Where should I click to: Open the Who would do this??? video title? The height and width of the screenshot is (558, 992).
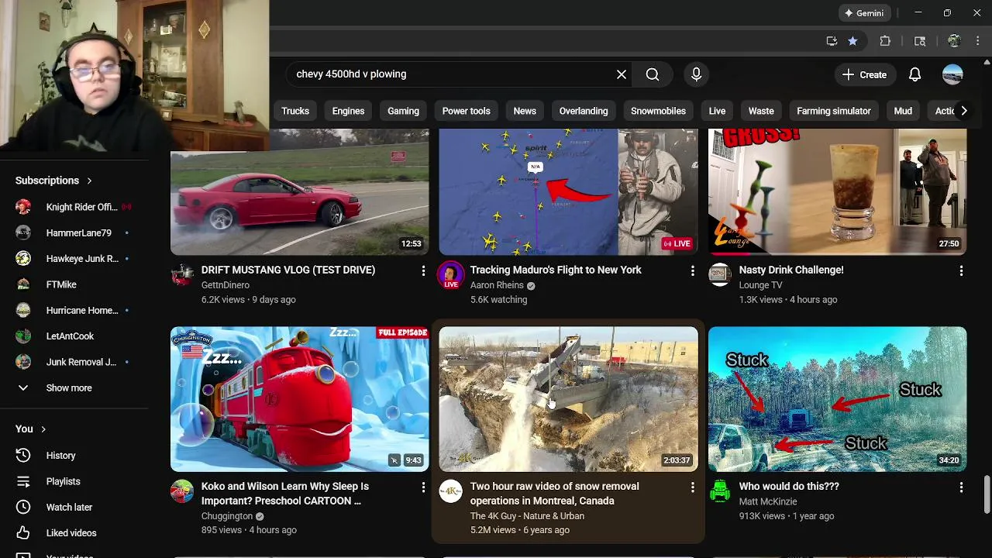click(x=789, y=486)
